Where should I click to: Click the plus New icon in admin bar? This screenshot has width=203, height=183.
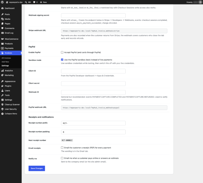(41, 2)
